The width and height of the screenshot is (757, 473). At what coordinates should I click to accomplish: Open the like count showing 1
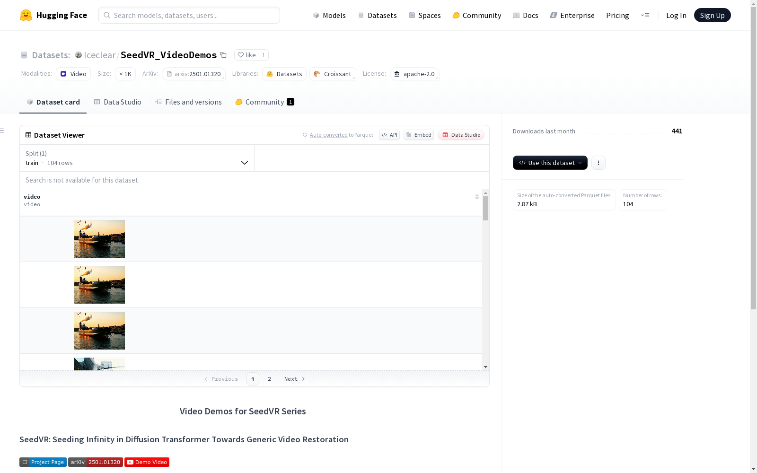click(264, 55)
